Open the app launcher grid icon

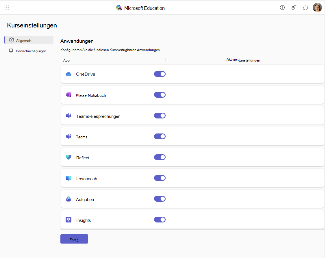pyautogui.click(x=7, y=8)
